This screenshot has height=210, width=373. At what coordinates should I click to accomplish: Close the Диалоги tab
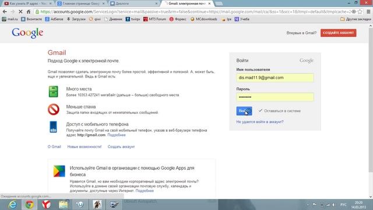click(157, 3)
